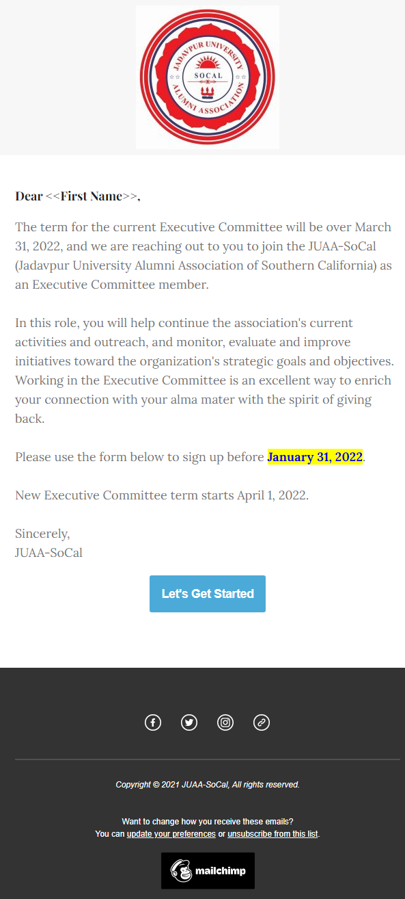Click the paragraph beginning with In this role
The height and width of the screenshot is (899, 405).
(204, 370)
